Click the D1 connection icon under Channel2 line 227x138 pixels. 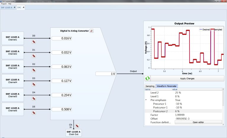[x=34, y=56]
